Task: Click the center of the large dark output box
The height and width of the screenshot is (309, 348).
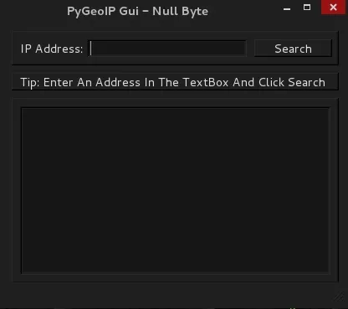Action: click(x=176, y=191)
